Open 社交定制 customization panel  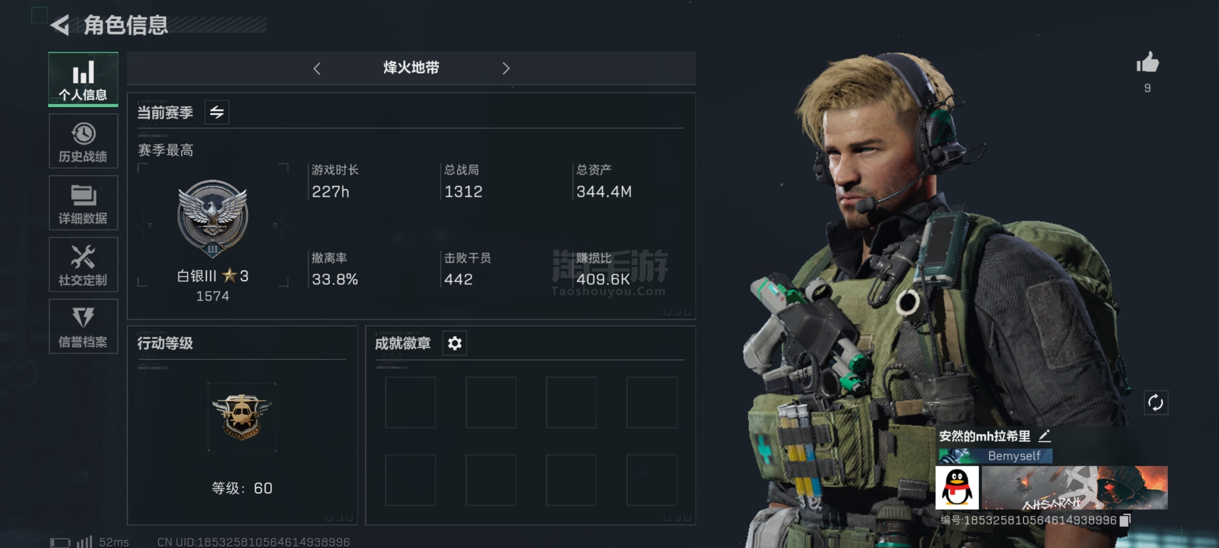pos(83,265)
